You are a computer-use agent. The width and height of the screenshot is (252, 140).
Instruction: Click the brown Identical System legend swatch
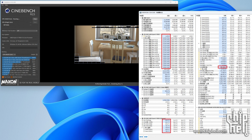(12, 77)
